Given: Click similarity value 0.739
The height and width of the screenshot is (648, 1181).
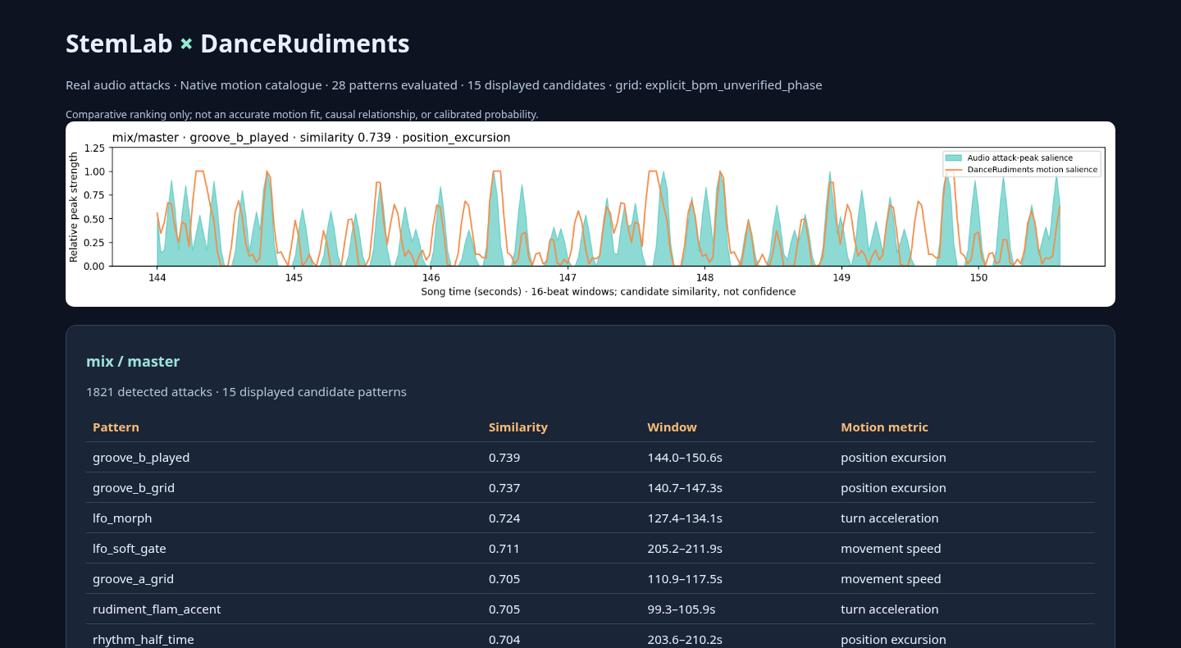Looking at the screenshot, I should point(504,458).
